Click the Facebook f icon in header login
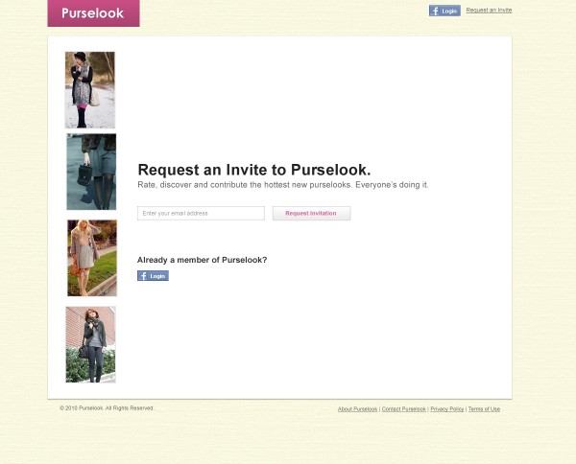Screen dimensions: 576x464 [435, 11]
